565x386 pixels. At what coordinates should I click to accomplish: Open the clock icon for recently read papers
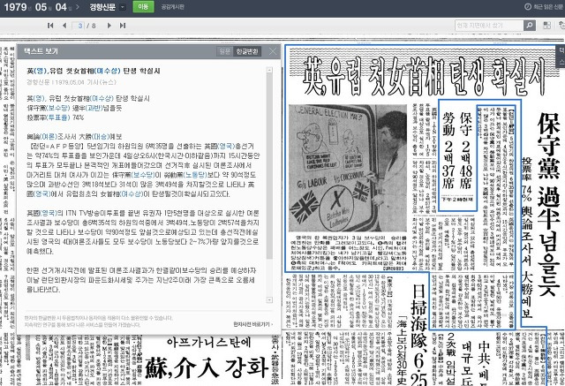click(528, 6)
